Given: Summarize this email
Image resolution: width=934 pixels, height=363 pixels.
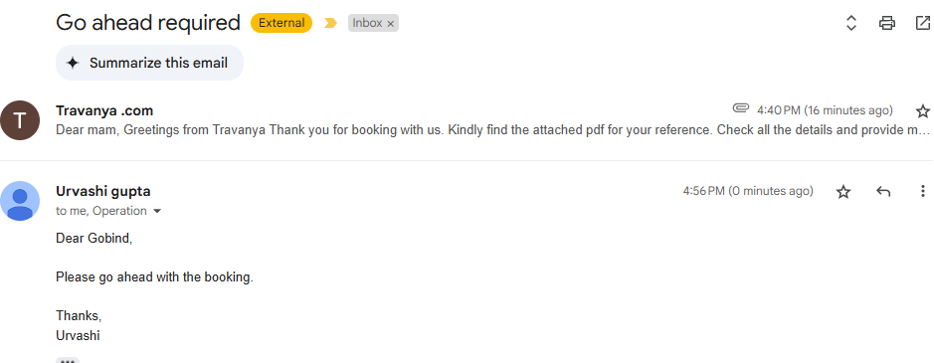Looking at the screenshot, I should point(149,63).
